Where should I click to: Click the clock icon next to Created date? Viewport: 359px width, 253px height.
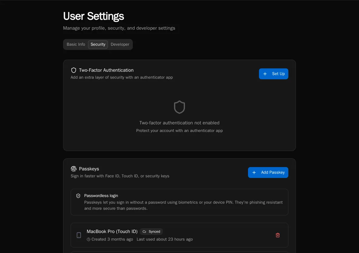[x=89, y=239]
